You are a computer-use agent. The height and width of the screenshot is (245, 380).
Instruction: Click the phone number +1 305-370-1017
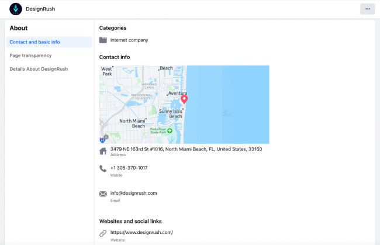coord(129,168)
